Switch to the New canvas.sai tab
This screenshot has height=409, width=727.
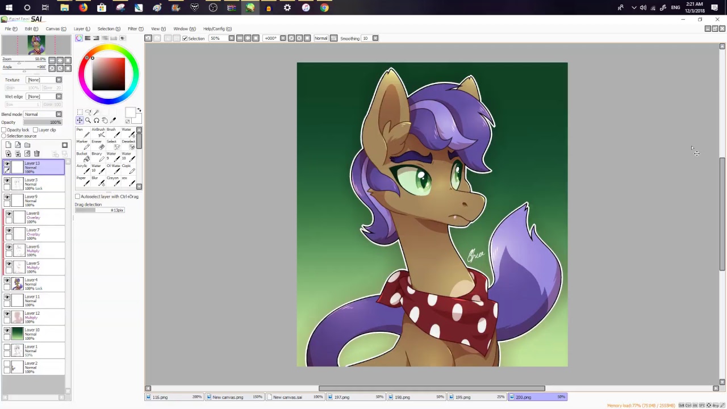(x=296, y=397)
